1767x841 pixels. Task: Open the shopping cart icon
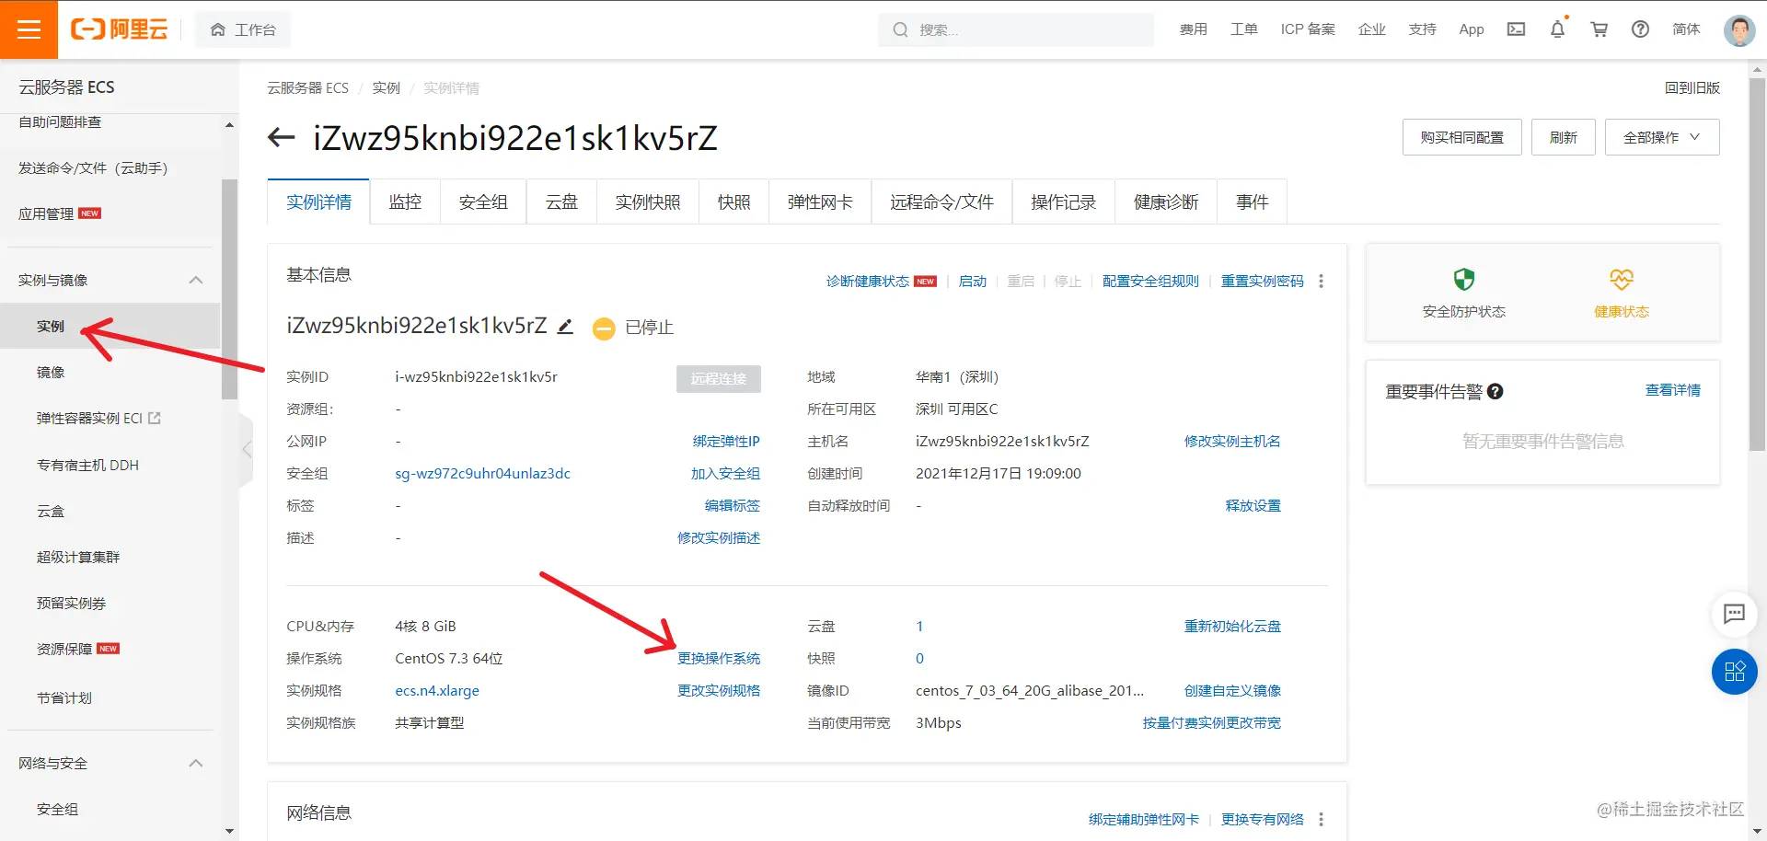[1599, 29]
